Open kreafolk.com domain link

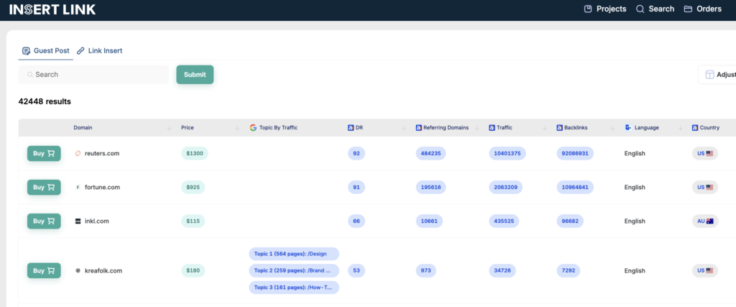[103, 271]
